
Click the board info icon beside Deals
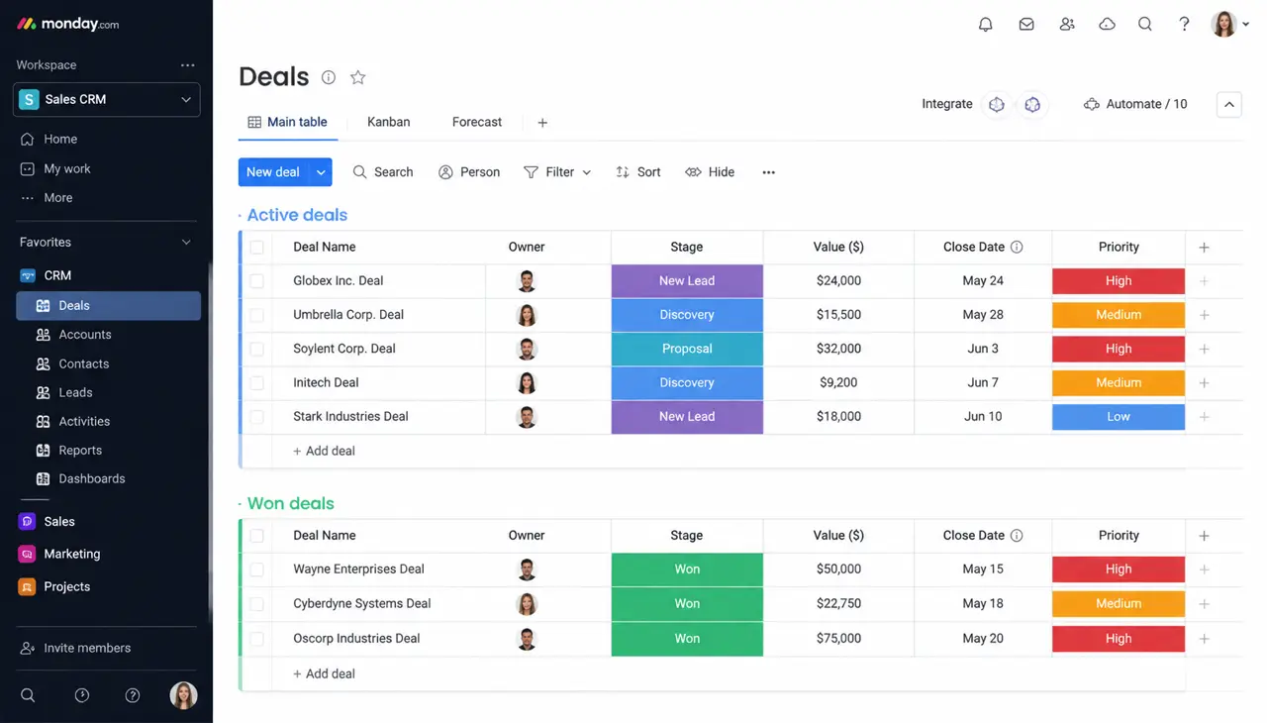[x=329, y=77]
